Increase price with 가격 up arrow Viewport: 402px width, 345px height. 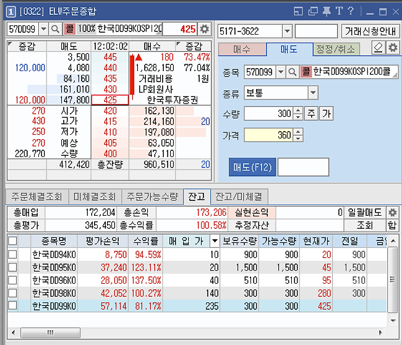coord(298,132)
